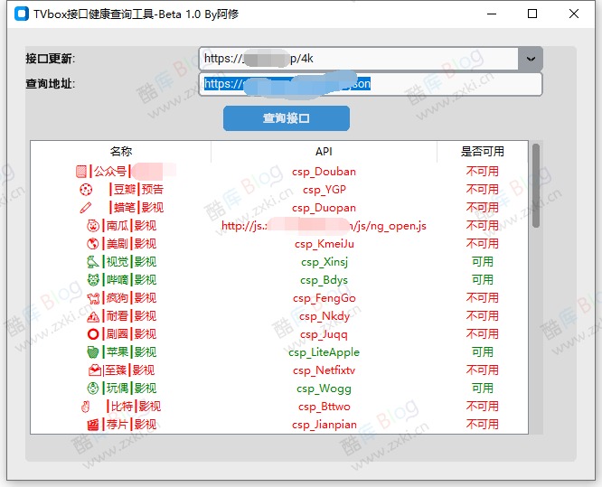Viewport: 602px width, 487px height.
Task: Click the notebook icon beside 公众号
Action: (x=81, y=171)
